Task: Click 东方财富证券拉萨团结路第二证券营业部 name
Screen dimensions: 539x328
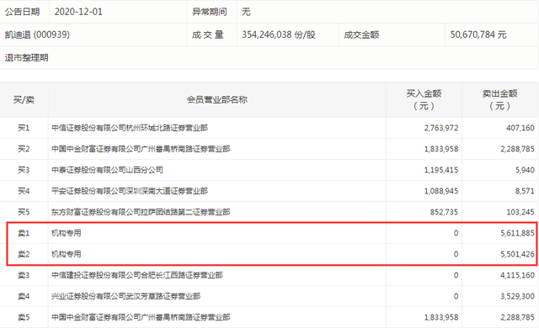Action: (141, 212)
